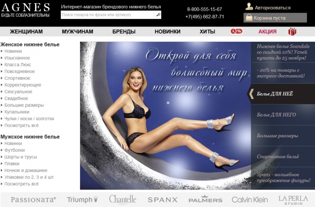This screenshot has width=315, height=207.
Task: Click the phone number +7(495) 662-87-71
Action: point(204,17)
